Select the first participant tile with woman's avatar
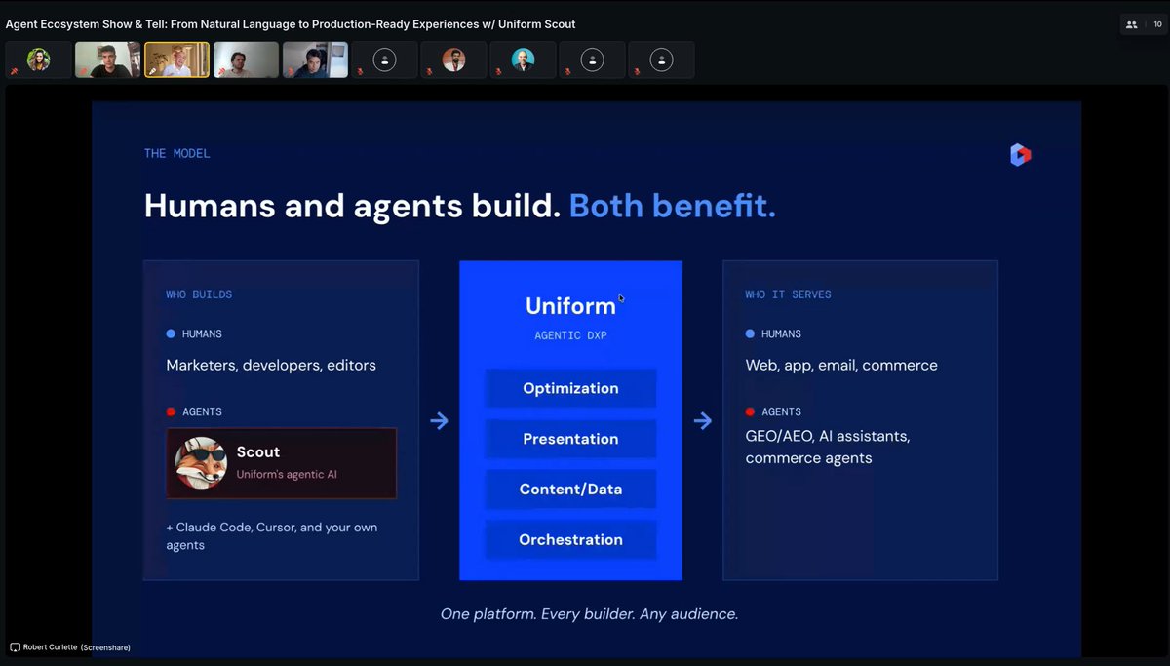 tap(38, 59)
